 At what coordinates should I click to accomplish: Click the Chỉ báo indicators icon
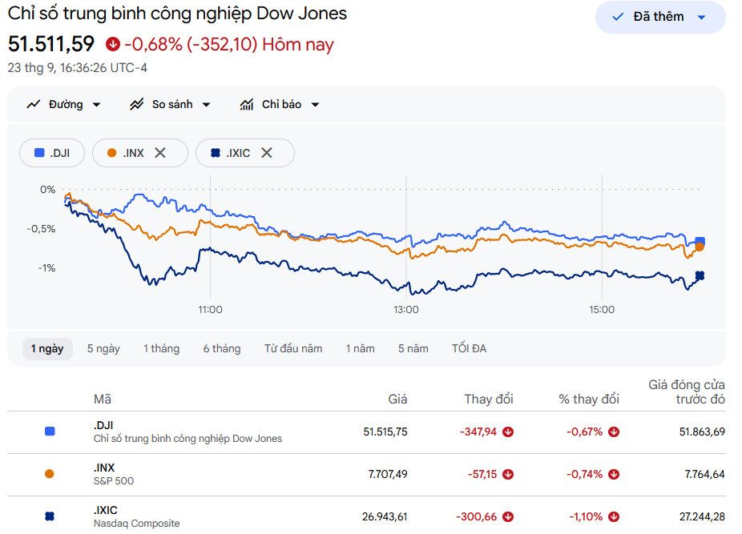coord(247,104)
